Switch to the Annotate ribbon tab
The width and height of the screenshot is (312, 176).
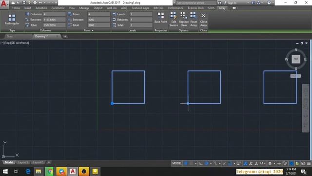coord(41,8)
